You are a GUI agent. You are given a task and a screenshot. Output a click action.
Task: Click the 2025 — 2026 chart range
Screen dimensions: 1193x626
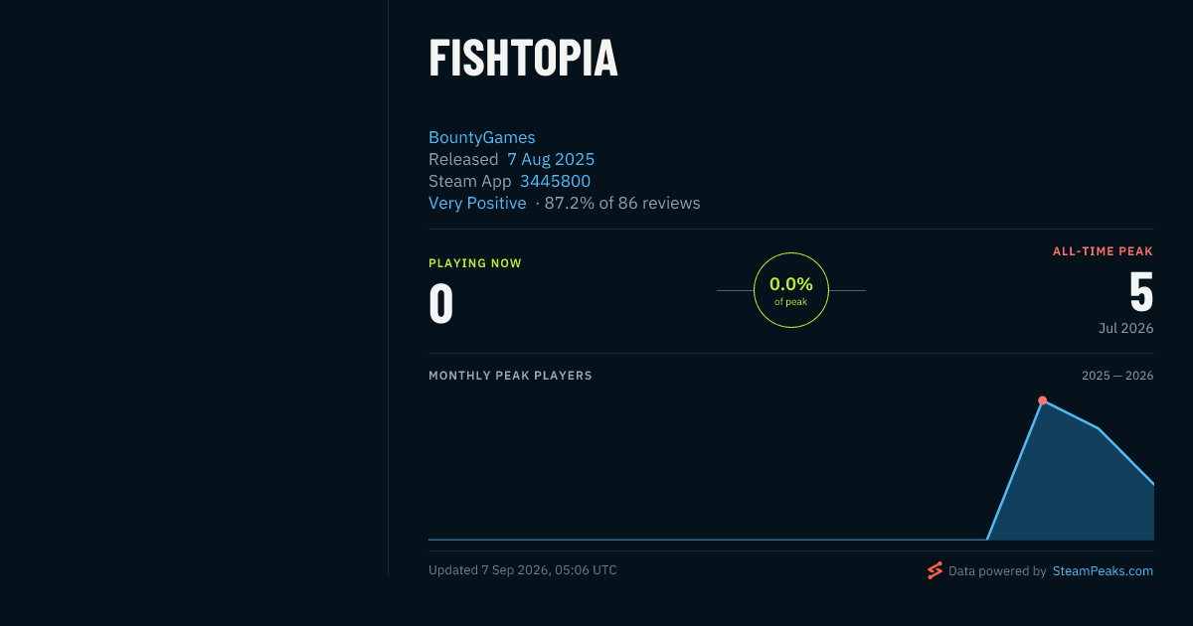[1117, 376]
